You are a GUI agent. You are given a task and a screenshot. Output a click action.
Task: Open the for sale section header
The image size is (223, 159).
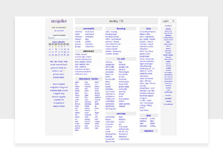tap(121, 59)
